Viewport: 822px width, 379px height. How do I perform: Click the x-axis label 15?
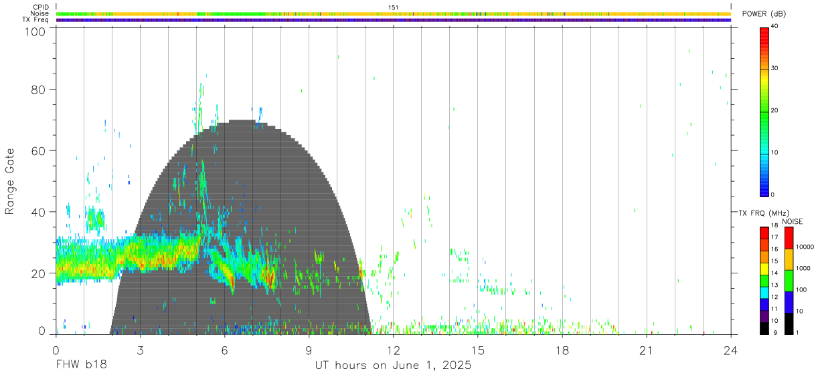[x=478, y=350]
